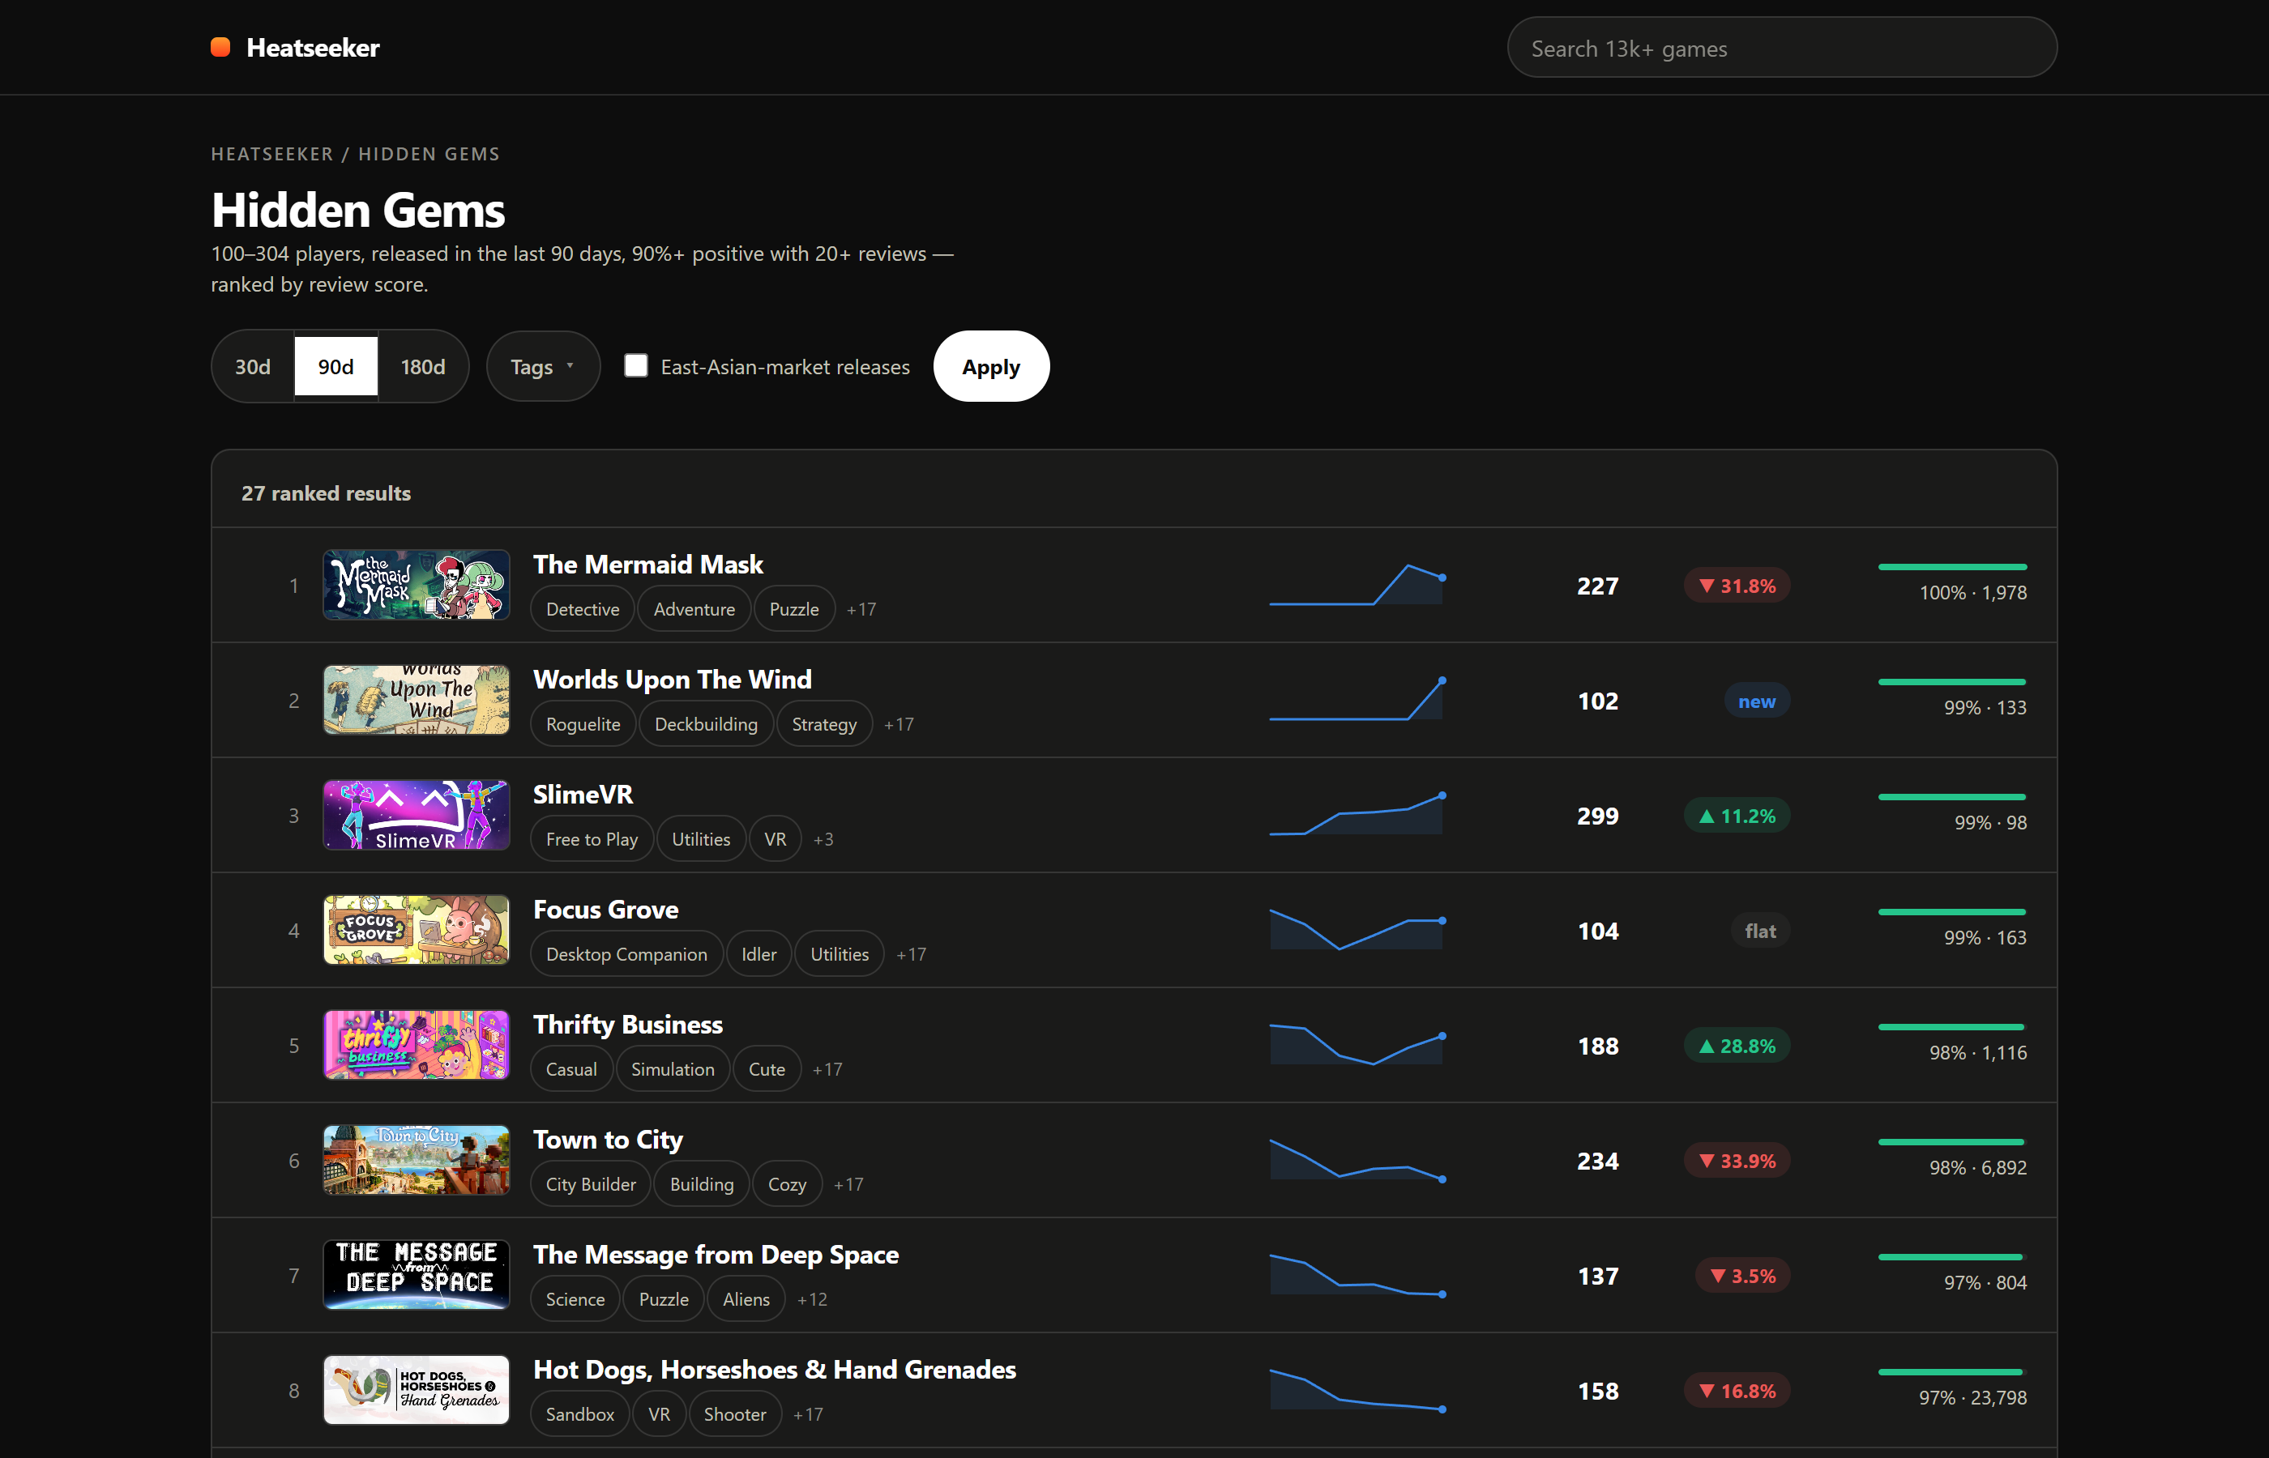This screenshot has width=2269, height=1458.
Task: Click the down 16.8% change badge
Action: [x=1737, y=1392]
